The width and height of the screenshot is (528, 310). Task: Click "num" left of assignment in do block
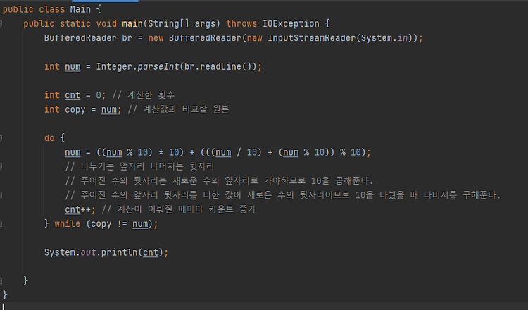[x=73, y=152]
